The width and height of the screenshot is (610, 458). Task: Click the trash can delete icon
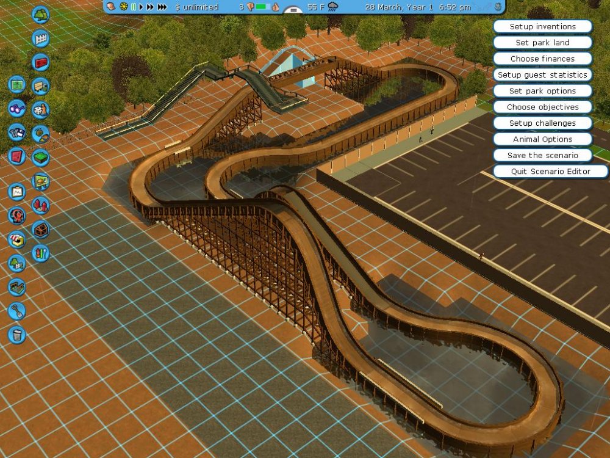(x=17, y=335)
